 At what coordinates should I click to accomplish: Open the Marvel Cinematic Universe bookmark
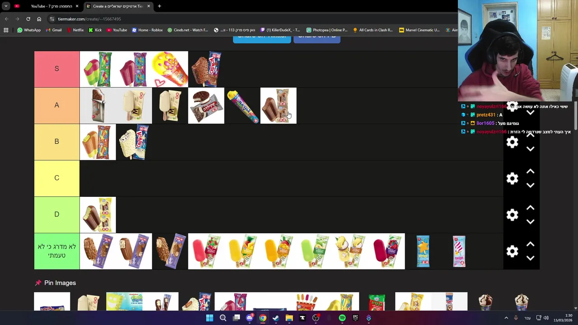[x=419, y=30]
